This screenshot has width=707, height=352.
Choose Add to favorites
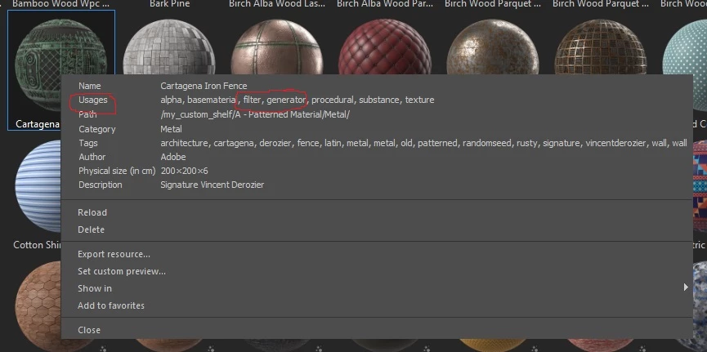111,305
